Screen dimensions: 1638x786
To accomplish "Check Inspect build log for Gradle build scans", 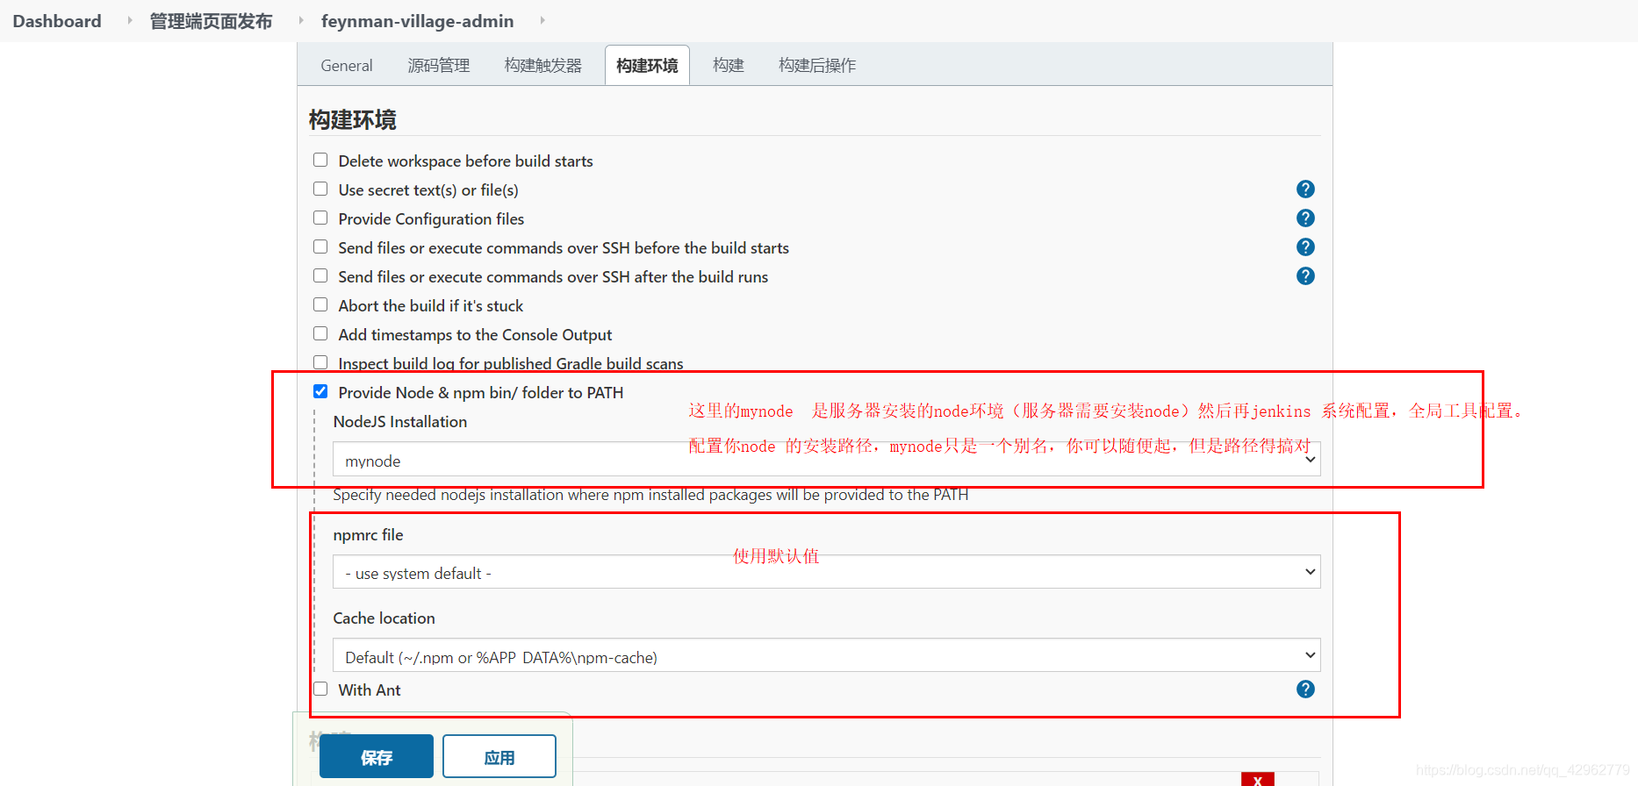I will pyautogui.click(x=320, y=363).
